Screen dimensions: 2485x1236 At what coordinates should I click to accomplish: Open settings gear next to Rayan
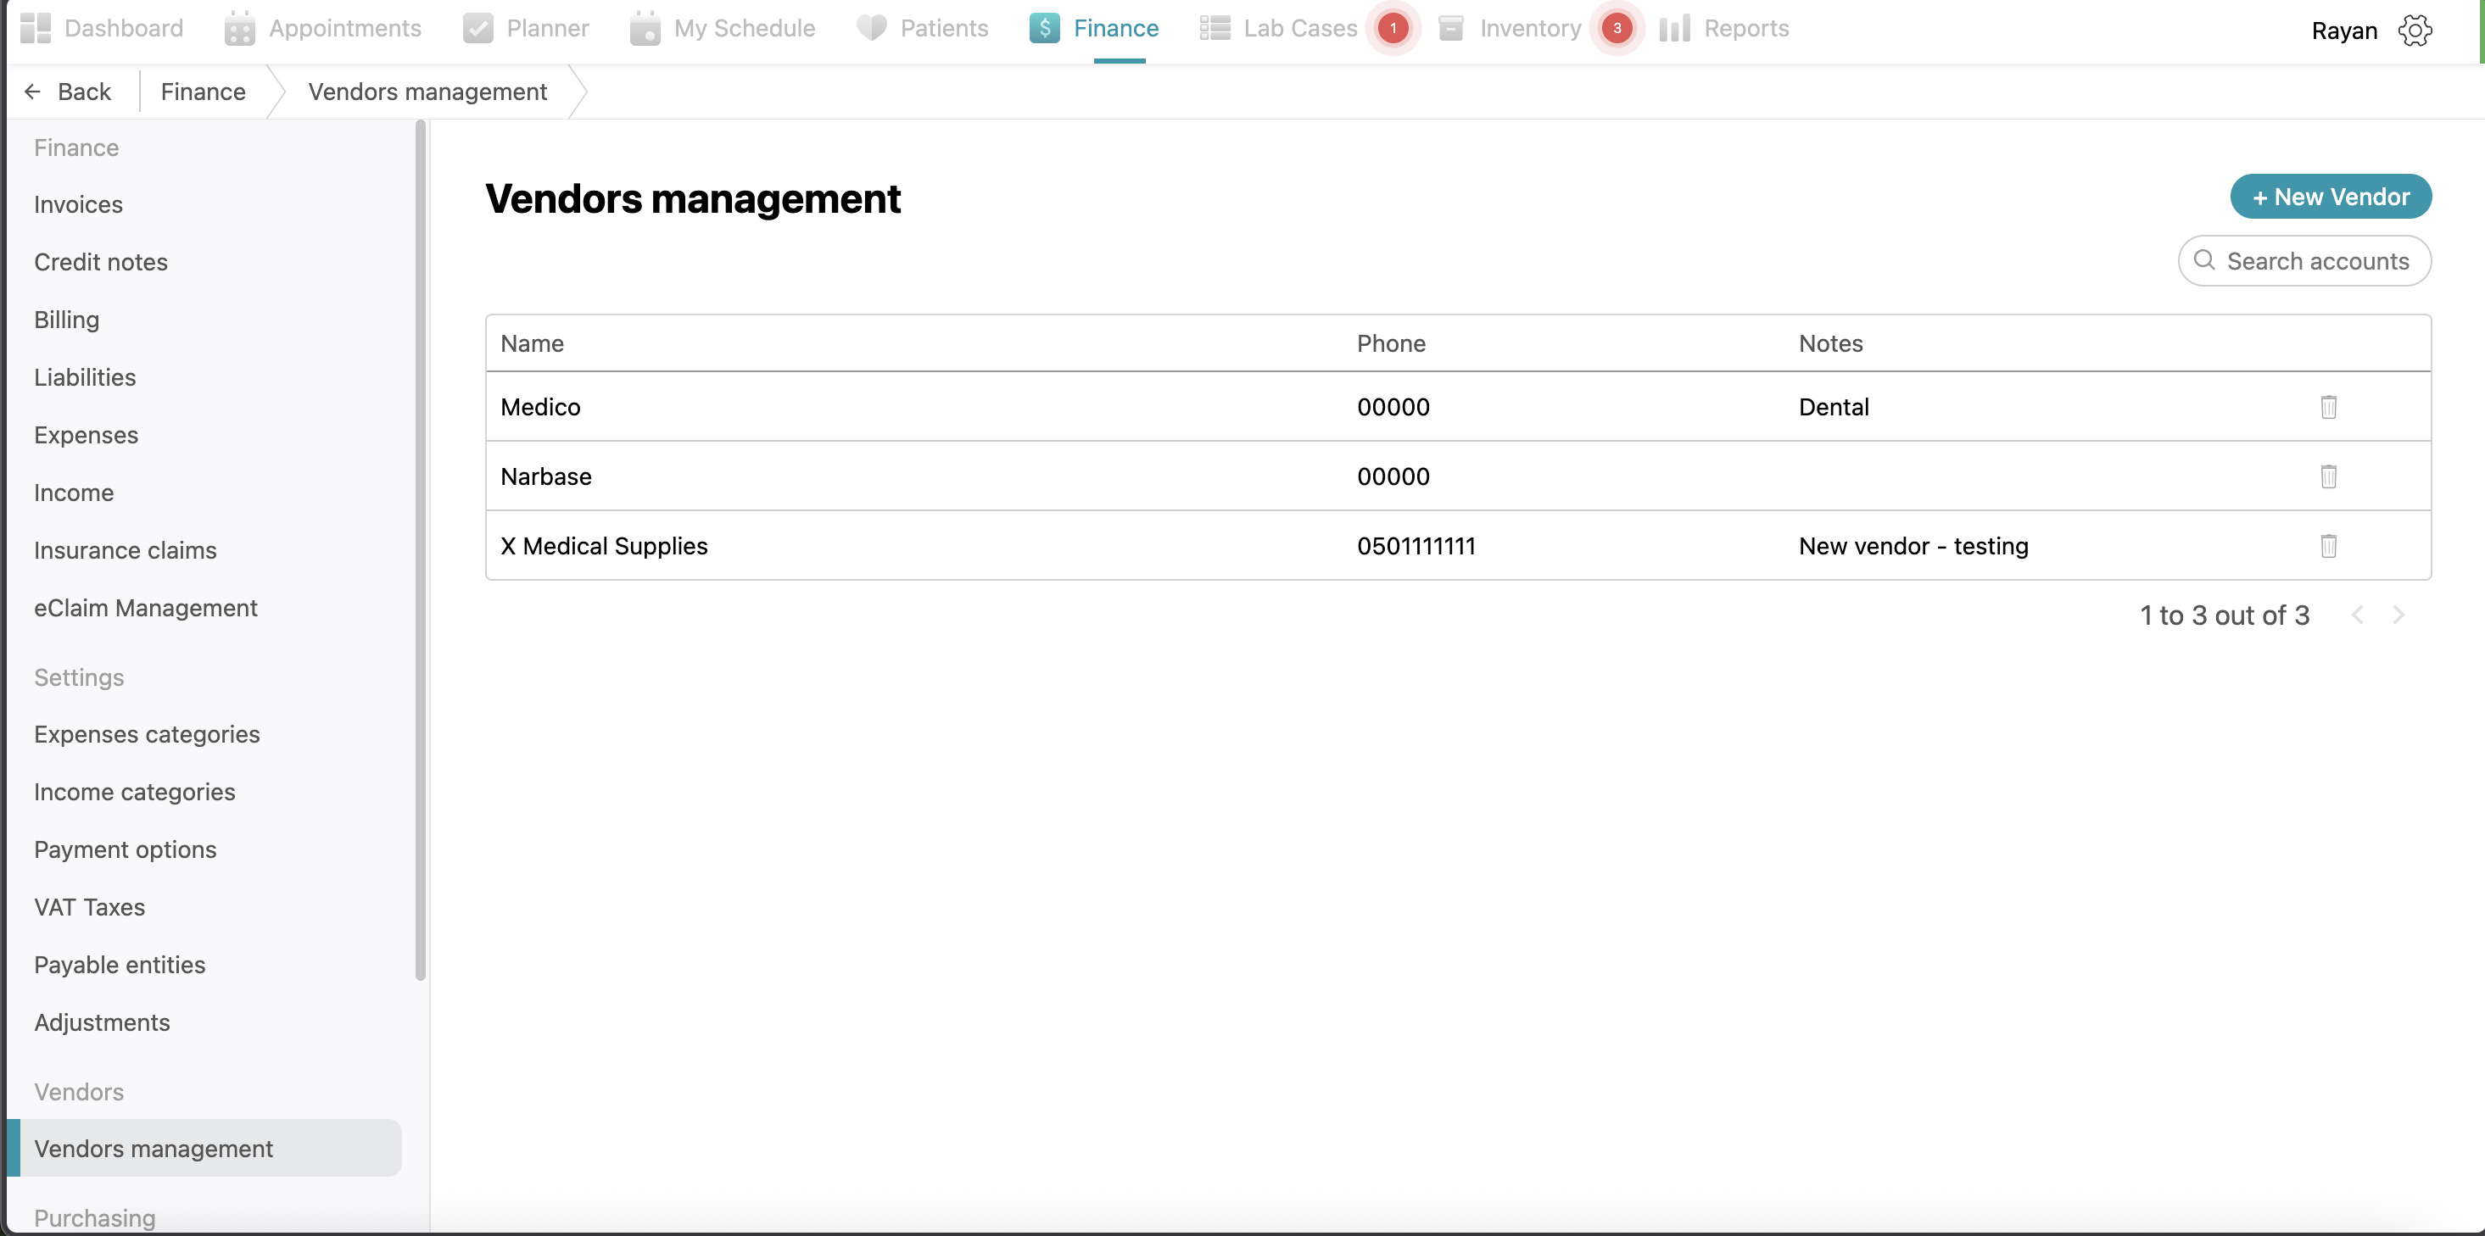tap(2415, 30)
